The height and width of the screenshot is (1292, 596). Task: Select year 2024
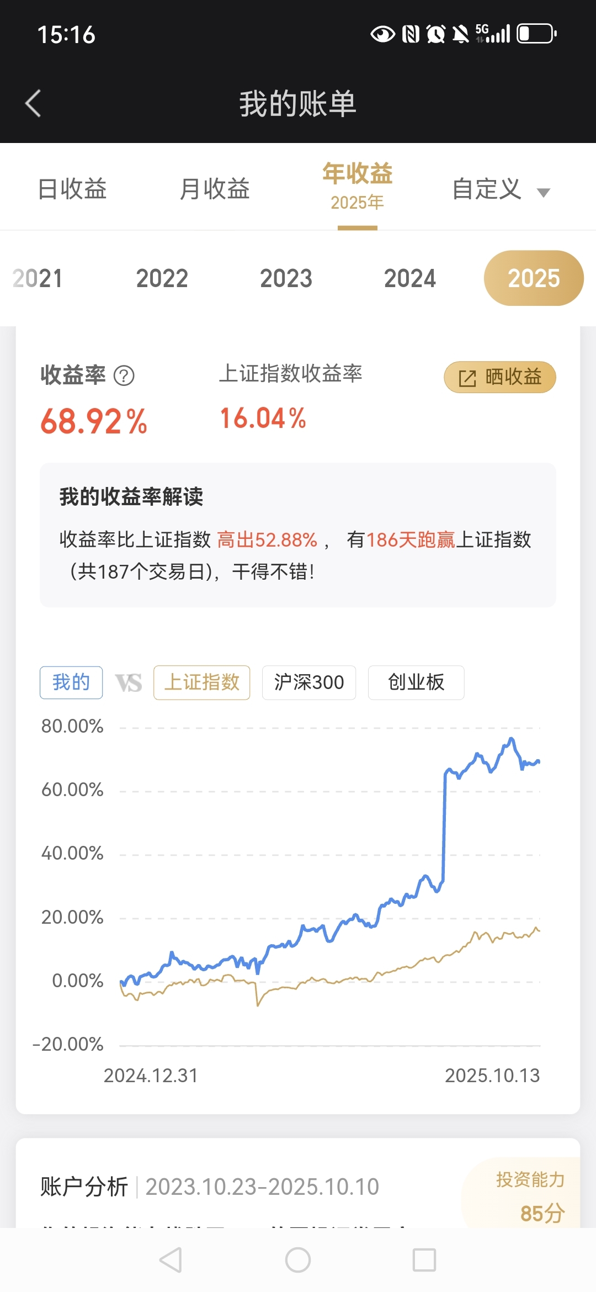tap(410, 278)
